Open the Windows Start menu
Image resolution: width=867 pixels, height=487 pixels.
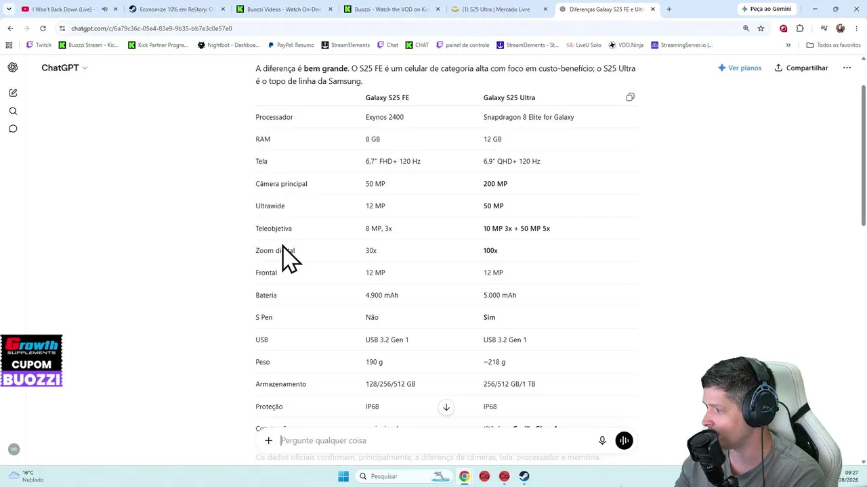click(343, 476)
